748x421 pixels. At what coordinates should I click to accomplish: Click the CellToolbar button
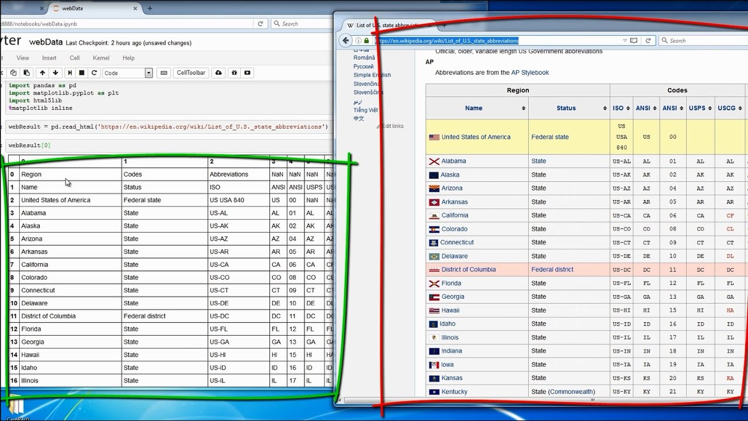tap(191, 73)
